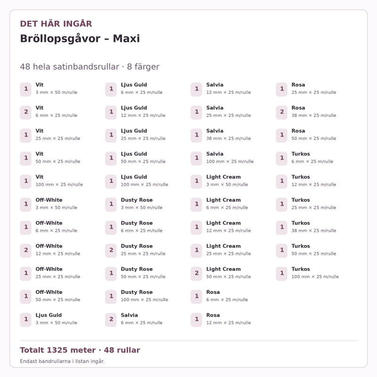This screenshot has width=377, height=377.
Task: Click the Bröllopsgåvor – Maxi heading
Action: pyautogui.click(x=80, y=39)
